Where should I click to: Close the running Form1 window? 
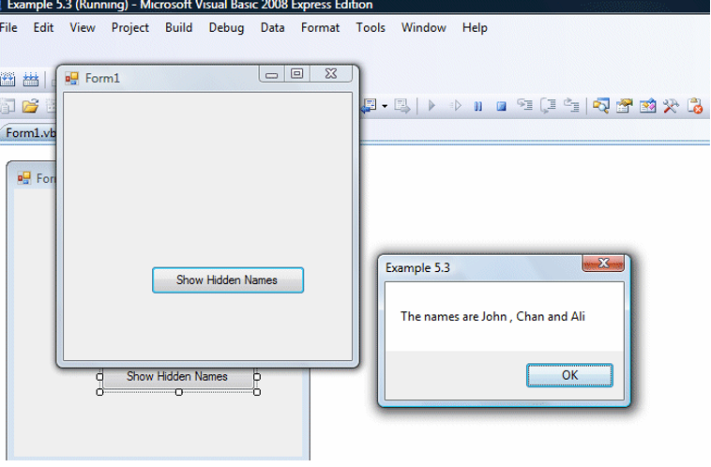tap(331, 74)
